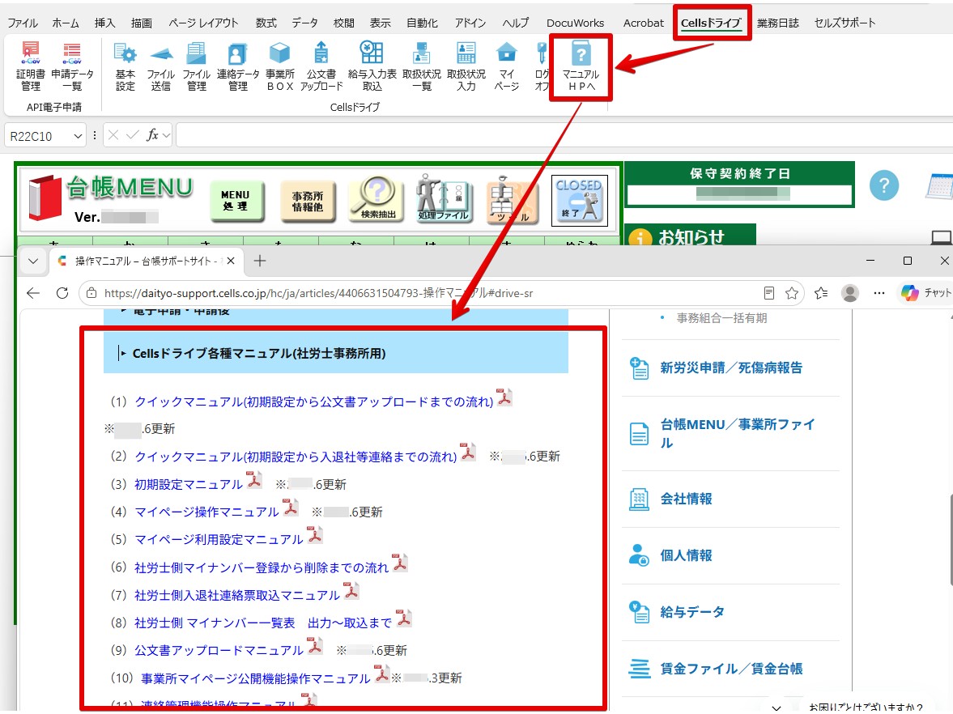Open 事業所BOX ribbon icon
The height and width of the screenshot is (714, 953).
(x=279, y=66)
